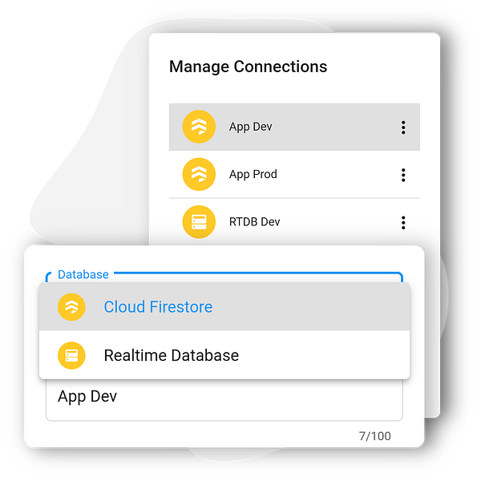Viewport: 481px width, 481px height.
Task: Choose Realtime Database from Database dropdown
Action: point(224,355)
